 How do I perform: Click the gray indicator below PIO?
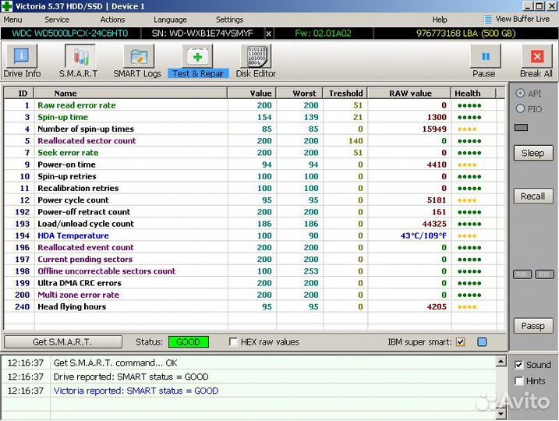tap(521, 128)
